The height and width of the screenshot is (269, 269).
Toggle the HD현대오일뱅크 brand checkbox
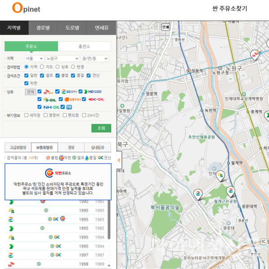[x=81, y=91]
